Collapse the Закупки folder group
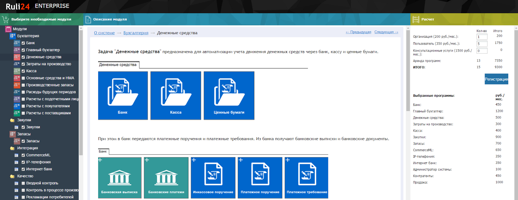Viewport: 518px width, 200px height. [x=12, y=120]
